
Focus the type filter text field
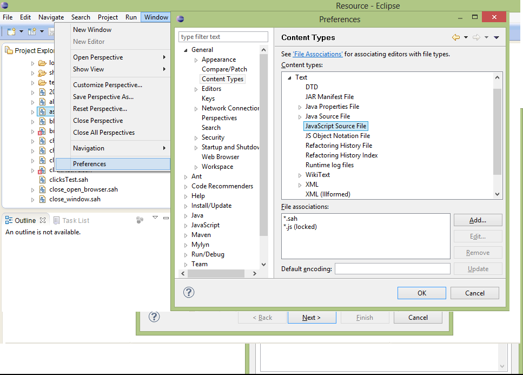[223, 37]
